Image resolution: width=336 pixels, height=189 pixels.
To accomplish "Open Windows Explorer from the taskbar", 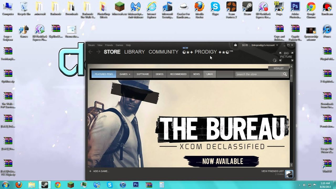I will click(31, 185).
